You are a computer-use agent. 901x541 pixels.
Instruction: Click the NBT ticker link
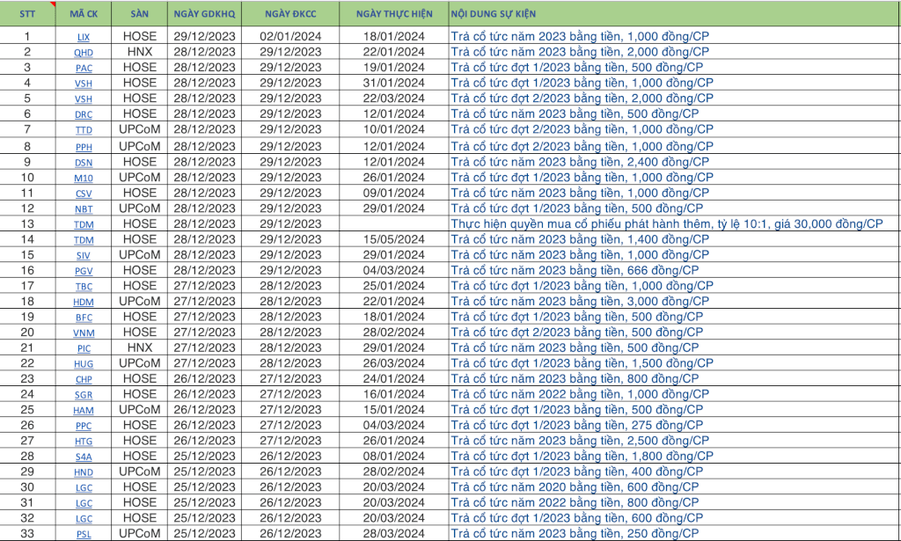pos(84,209)
